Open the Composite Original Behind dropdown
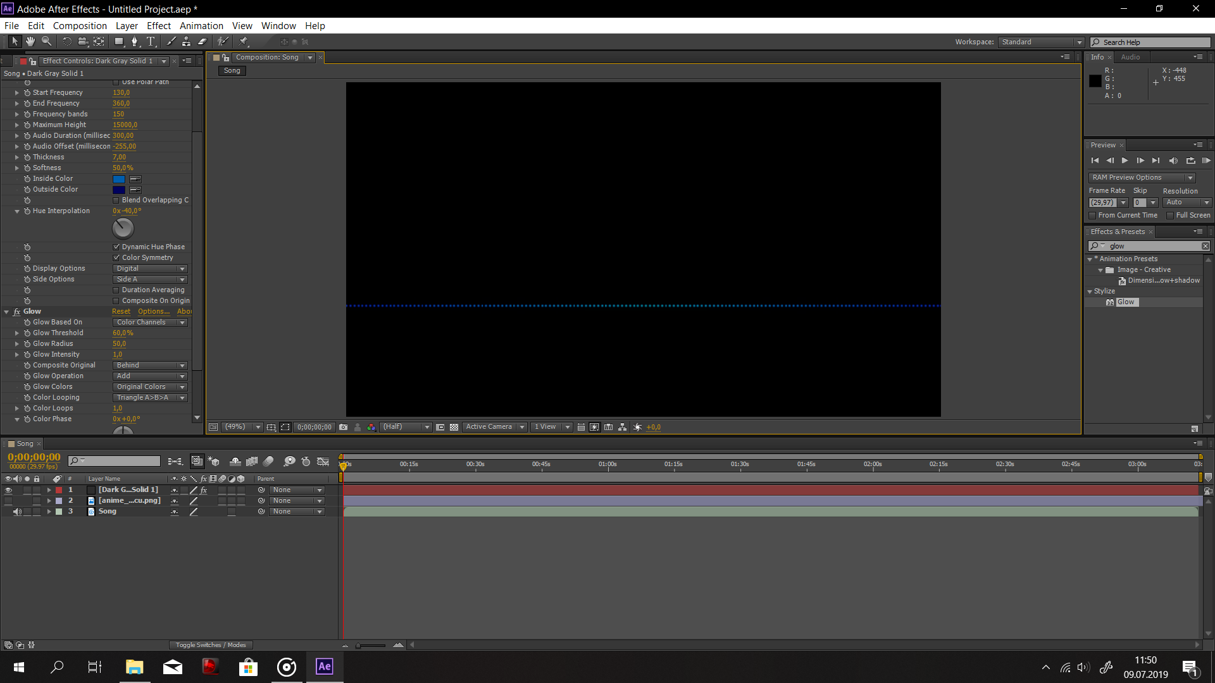Viewport: 1215px width, 683px height. point(150,366)
